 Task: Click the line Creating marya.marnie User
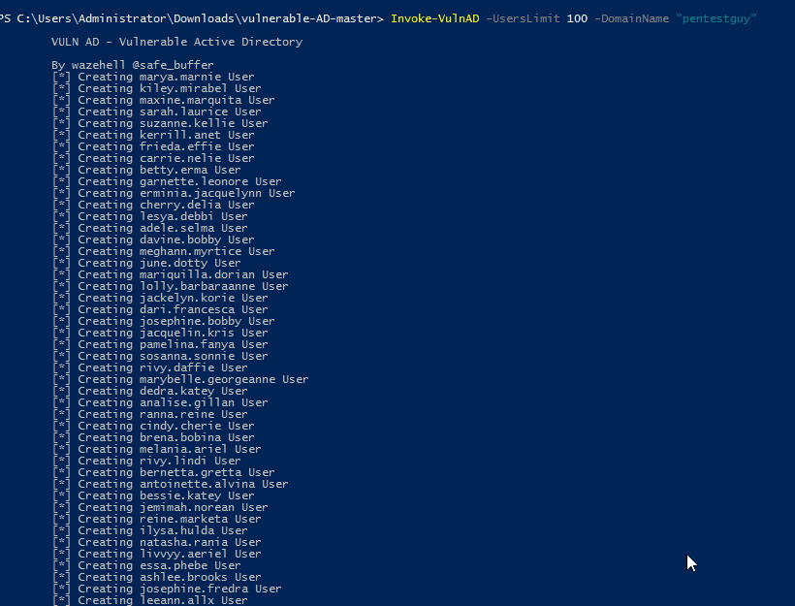pyautogui.click(x=153, y=77)
